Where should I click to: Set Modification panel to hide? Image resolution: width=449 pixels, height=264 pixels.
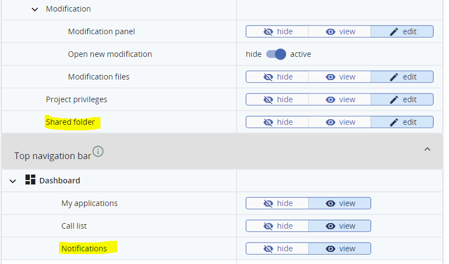coord(277,31)
